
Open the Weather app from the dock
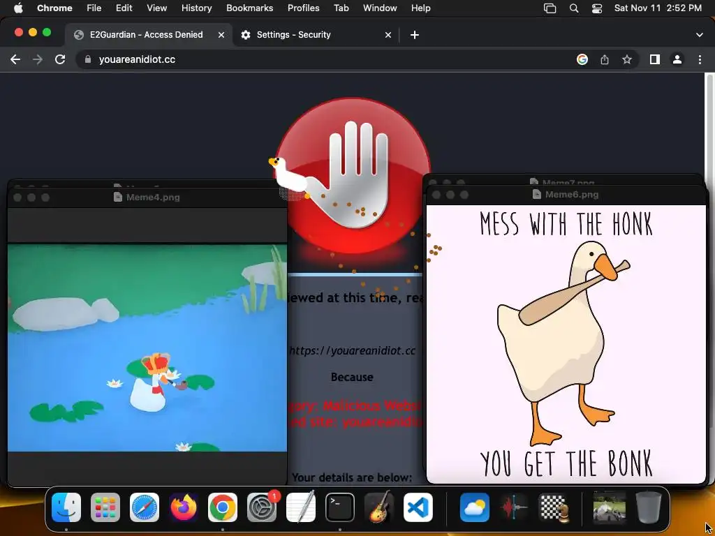pyautogui.click(x=474, y=507)
